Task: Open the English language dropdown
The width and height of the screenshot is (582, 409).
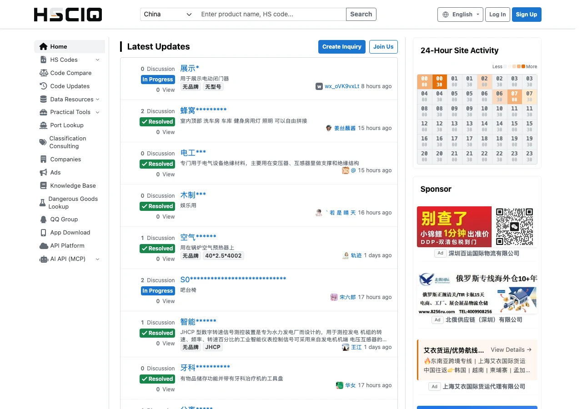Action: point(460,15)
